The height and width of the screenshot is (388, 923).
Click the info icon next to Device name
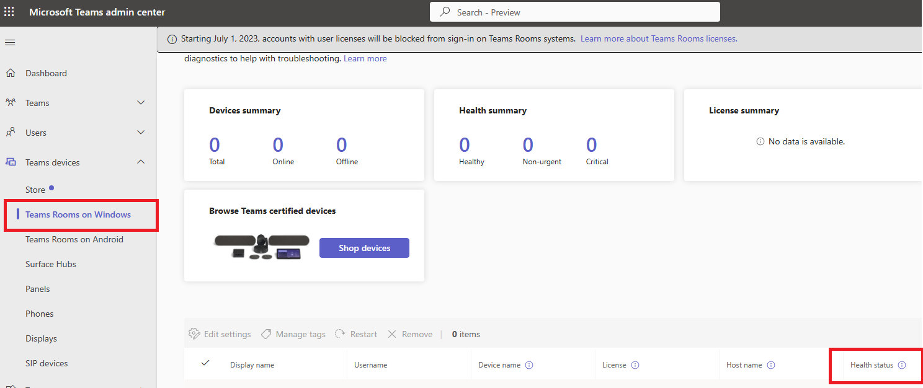coord(529,365)
